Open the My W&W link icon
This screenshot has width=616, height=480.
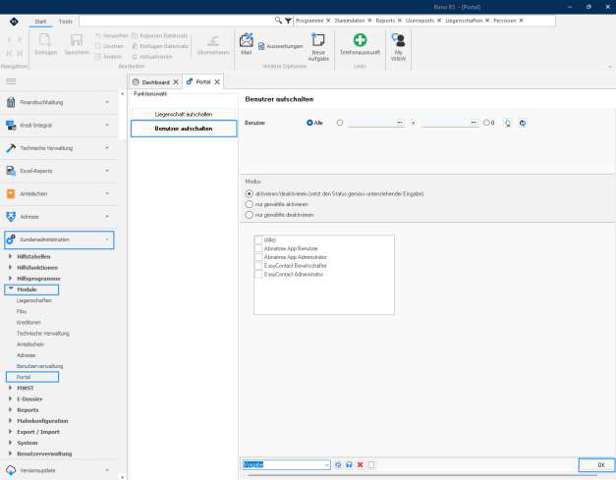click(x=398, y=40)
